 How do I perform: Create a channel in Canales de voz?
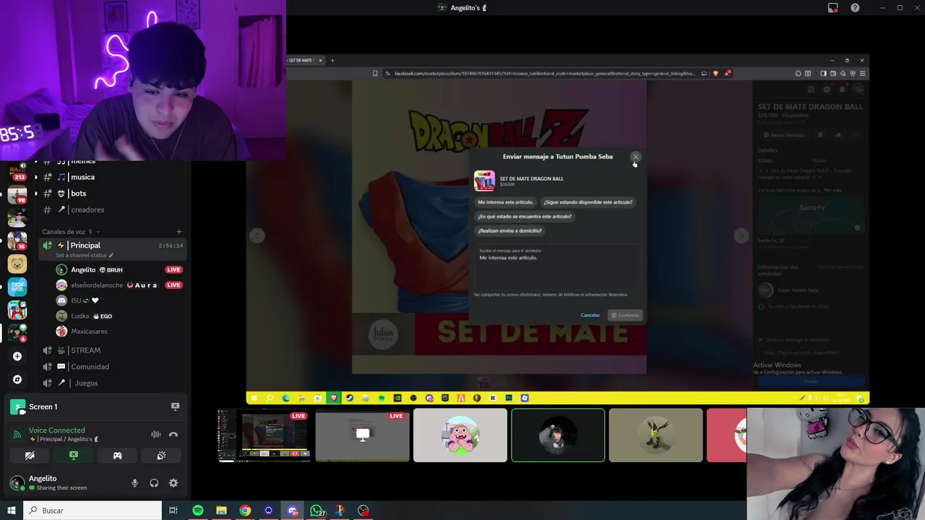click(x=178, y=232)
